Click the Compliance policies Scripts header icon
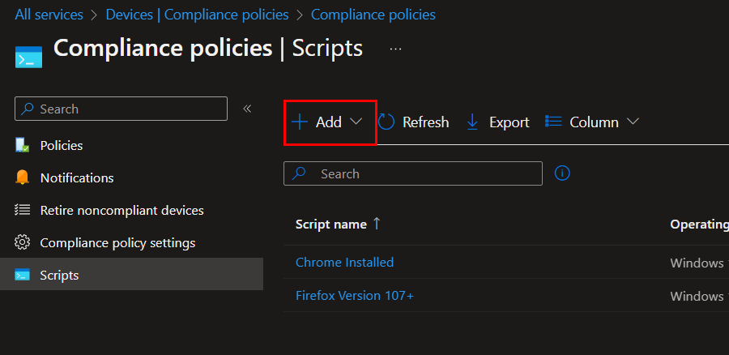This screenshot has height=355, width=729. [27, 57]
